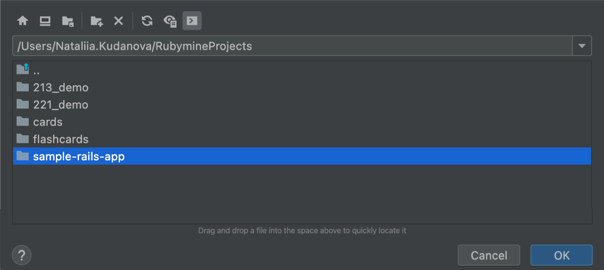Refresh the file list
The width and height of the screenshot is (604, 270).
pyautogui.click(x=147, y=21)
